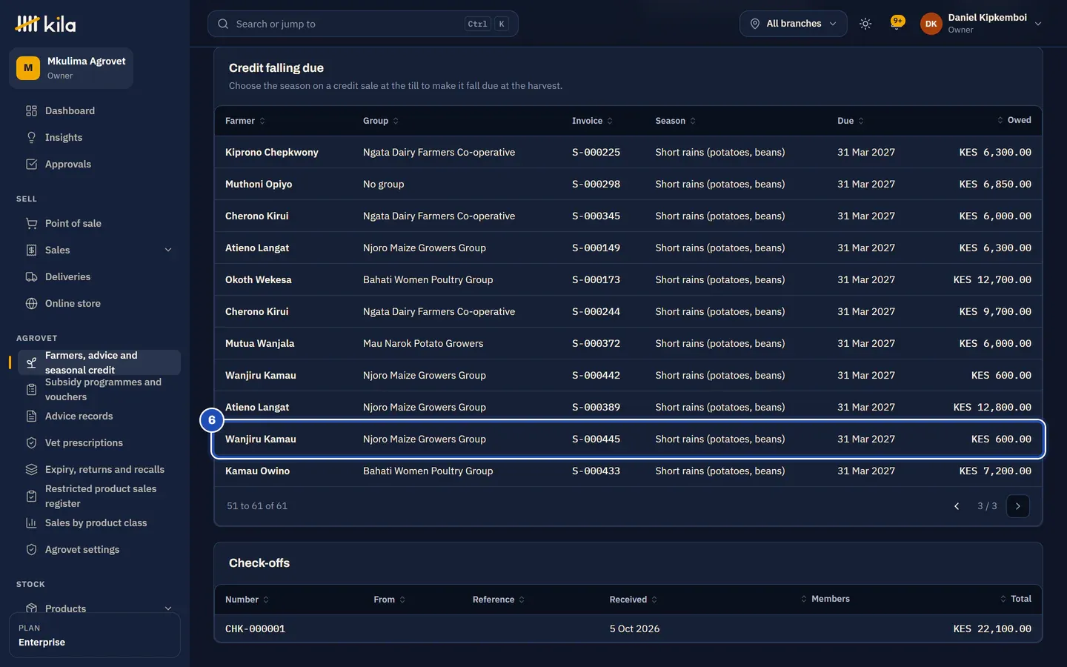Click the search magnifier icon
Image resolution: width=1067 pixels, height=667 pixels.
coord(223,24)
